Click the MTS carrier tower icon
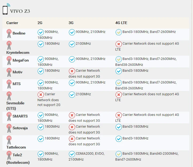The height and width of the screenshot is (167, 193). coord(9,84)
